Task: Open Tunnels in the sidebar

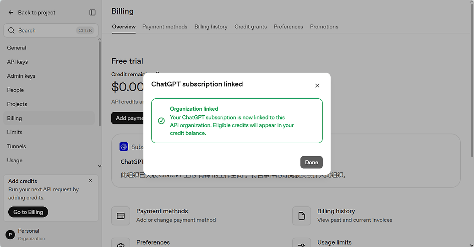Action: pos(49,146)
